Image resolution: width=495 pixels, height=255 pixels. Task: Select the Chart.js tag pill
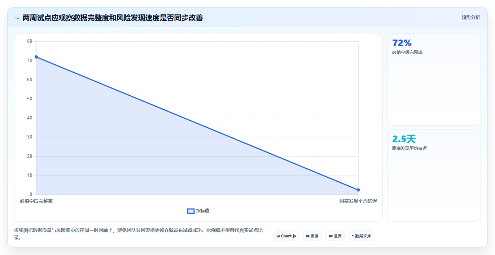(286, 236)
